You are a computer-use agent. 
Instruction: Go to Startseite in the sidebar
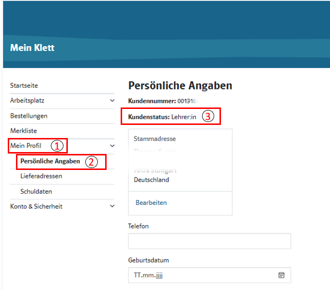tap(24, 86)
